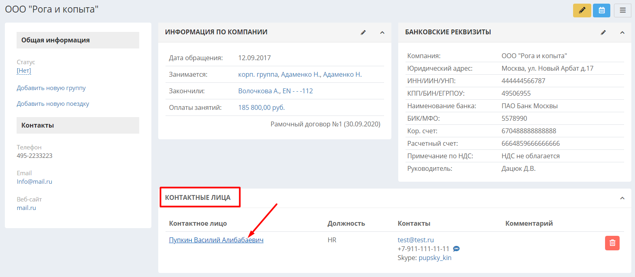Click Кор. счет value 670488888888888
This screenshot has height=277, width=635.
click(529, 131)
